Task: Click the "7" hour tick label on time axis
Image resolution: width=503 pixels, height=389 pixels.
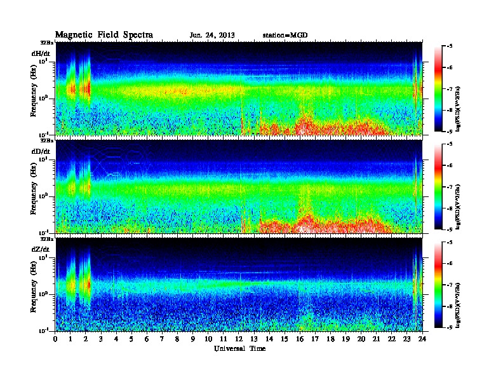Action: [x=162, y=339]
